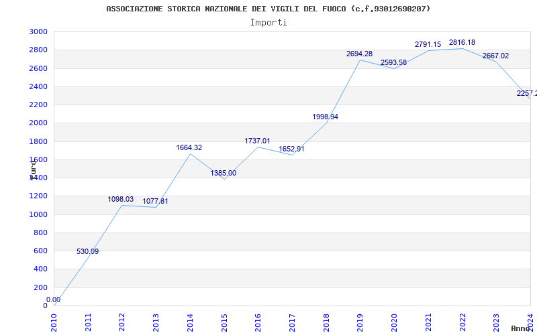Click the 400 y-axis value

click(40, 269)
